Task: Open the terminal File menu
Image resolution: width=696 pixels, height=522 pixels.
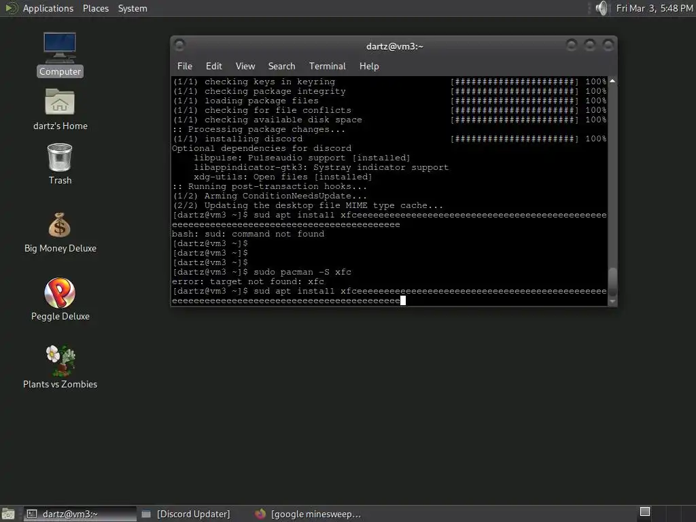Action: pyautogui.click(x=185, y=66)
